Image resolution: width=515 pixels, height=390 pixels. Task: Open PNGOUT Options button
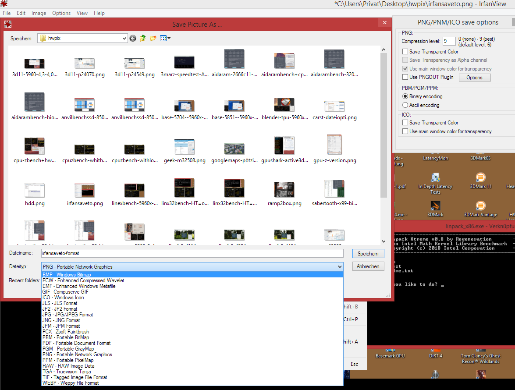click(475, 78)
